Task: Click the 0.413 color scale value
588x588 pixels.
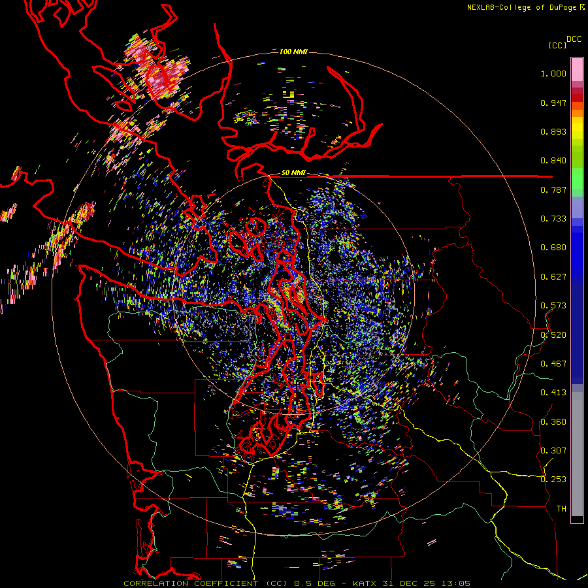Action: [553, 393]
